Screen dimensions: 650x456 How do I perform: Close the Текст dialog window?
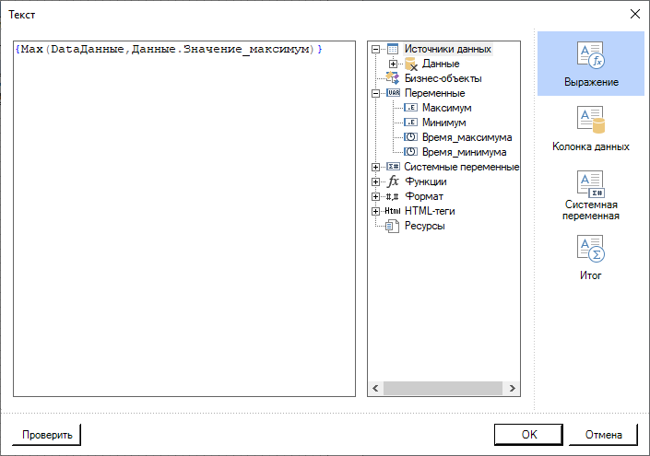634,14
